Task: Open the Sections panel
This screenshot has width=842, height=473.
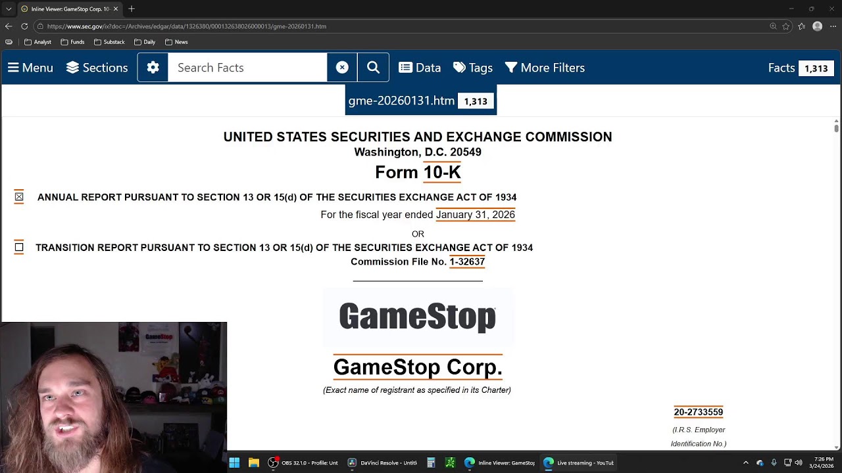Action: pyautogui.click(x=97, y=68)
